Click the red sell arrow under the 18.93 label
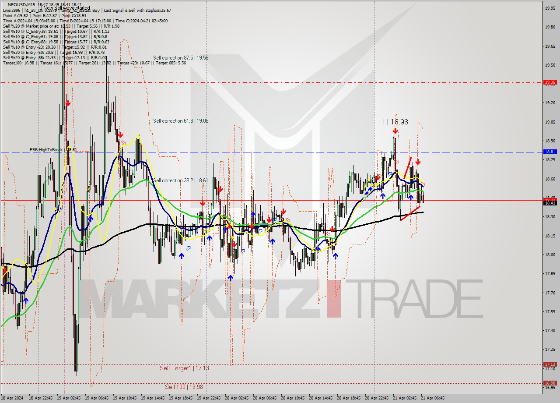Image resolution: width=560 pixels, height=403 pixels. (395, 131)
